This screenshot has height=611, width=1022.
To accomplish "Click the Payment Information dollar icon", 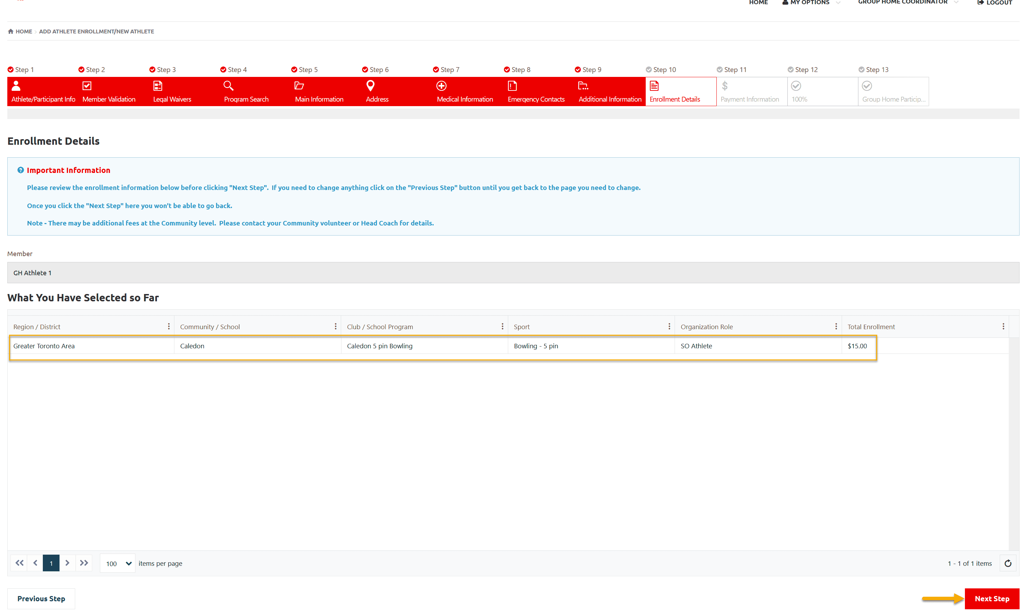I will point(725,86).
